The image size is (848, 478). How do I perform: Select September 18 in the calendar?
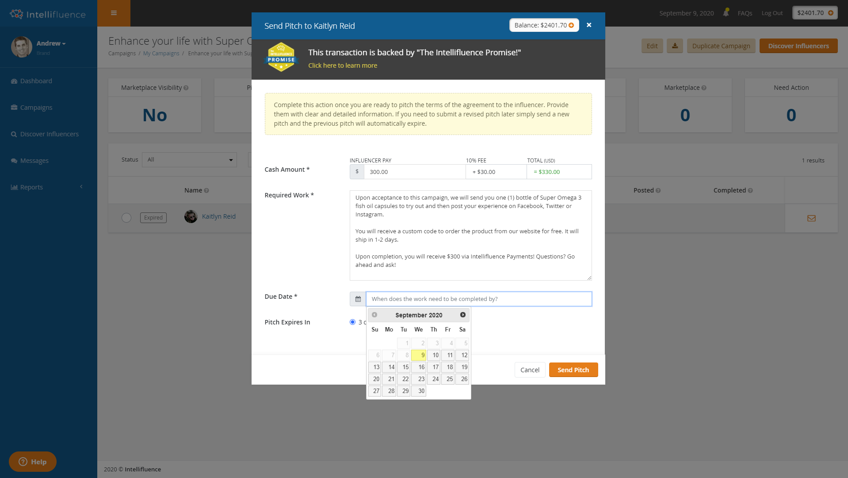(x=448, y=367)
